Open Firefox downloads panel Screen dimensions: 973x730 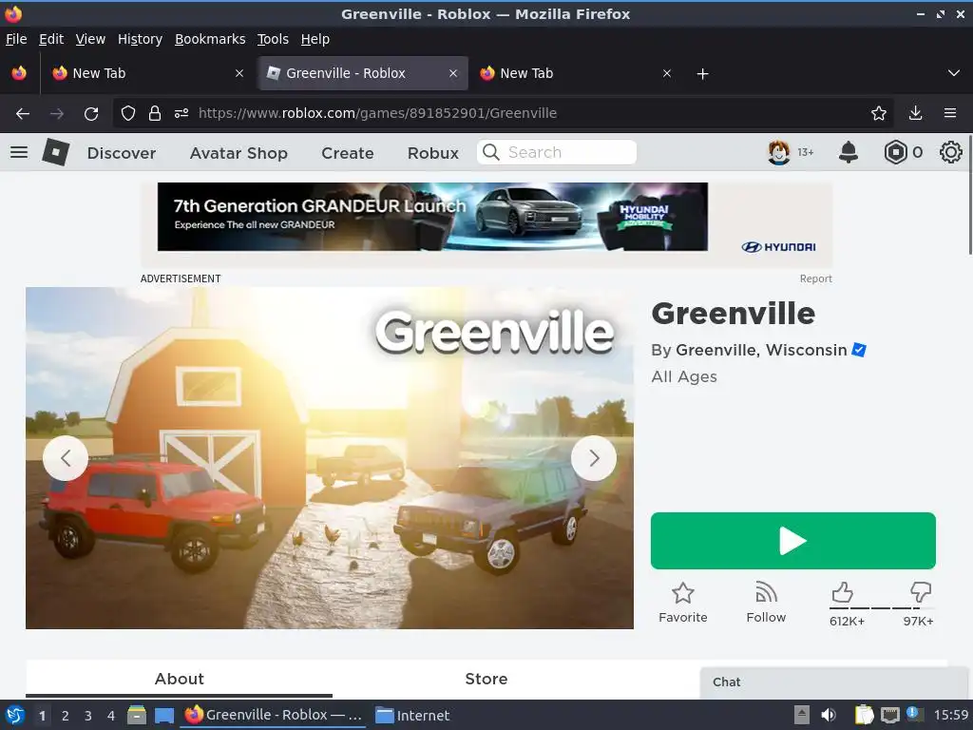click(x=915, y=113)
